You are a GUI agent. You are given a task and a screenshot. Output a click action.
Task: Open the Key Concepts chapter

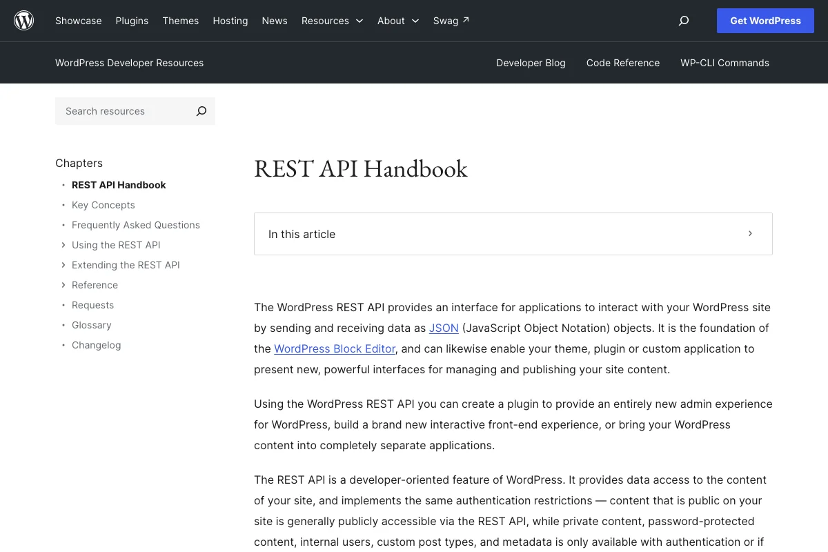click(x=103, y=205)
